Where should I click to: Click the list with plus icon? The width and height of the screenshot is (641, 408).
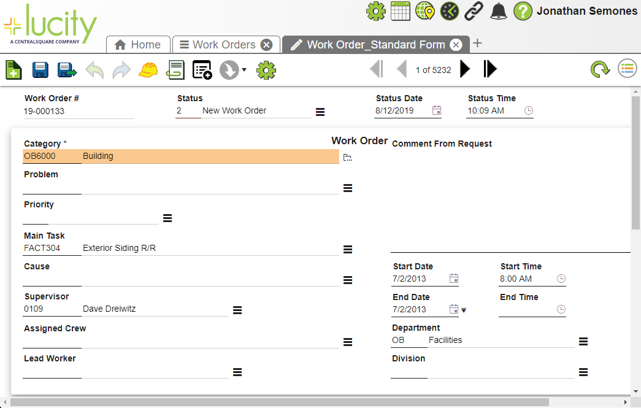coord(202,70)
